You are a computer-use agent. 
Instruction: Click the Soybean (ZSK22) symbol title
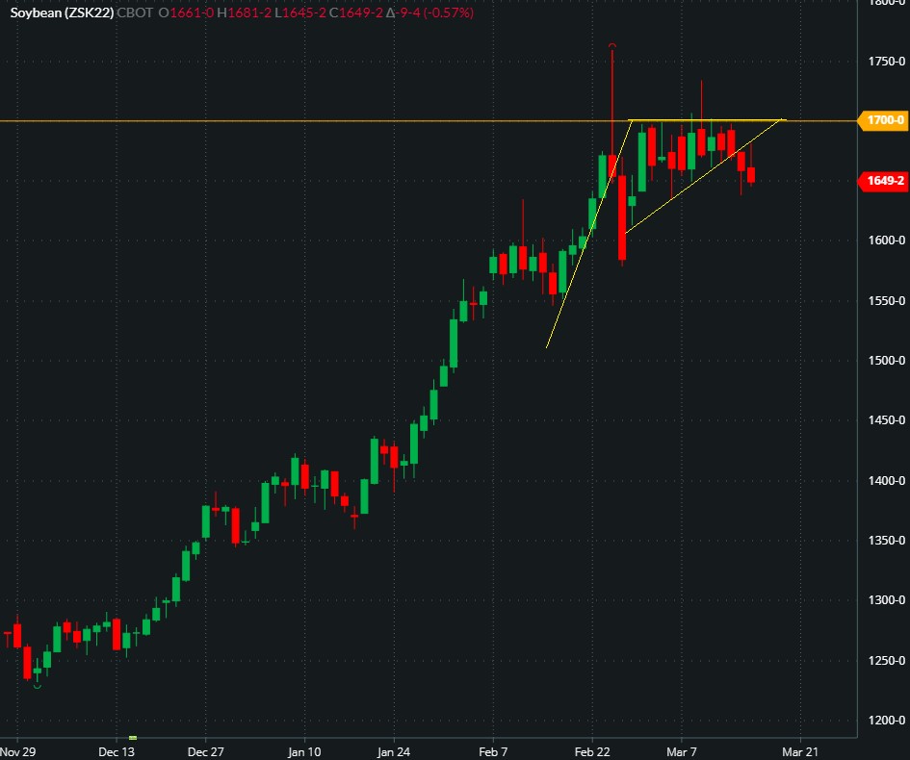pyautogui.click(x=60, y=13)
